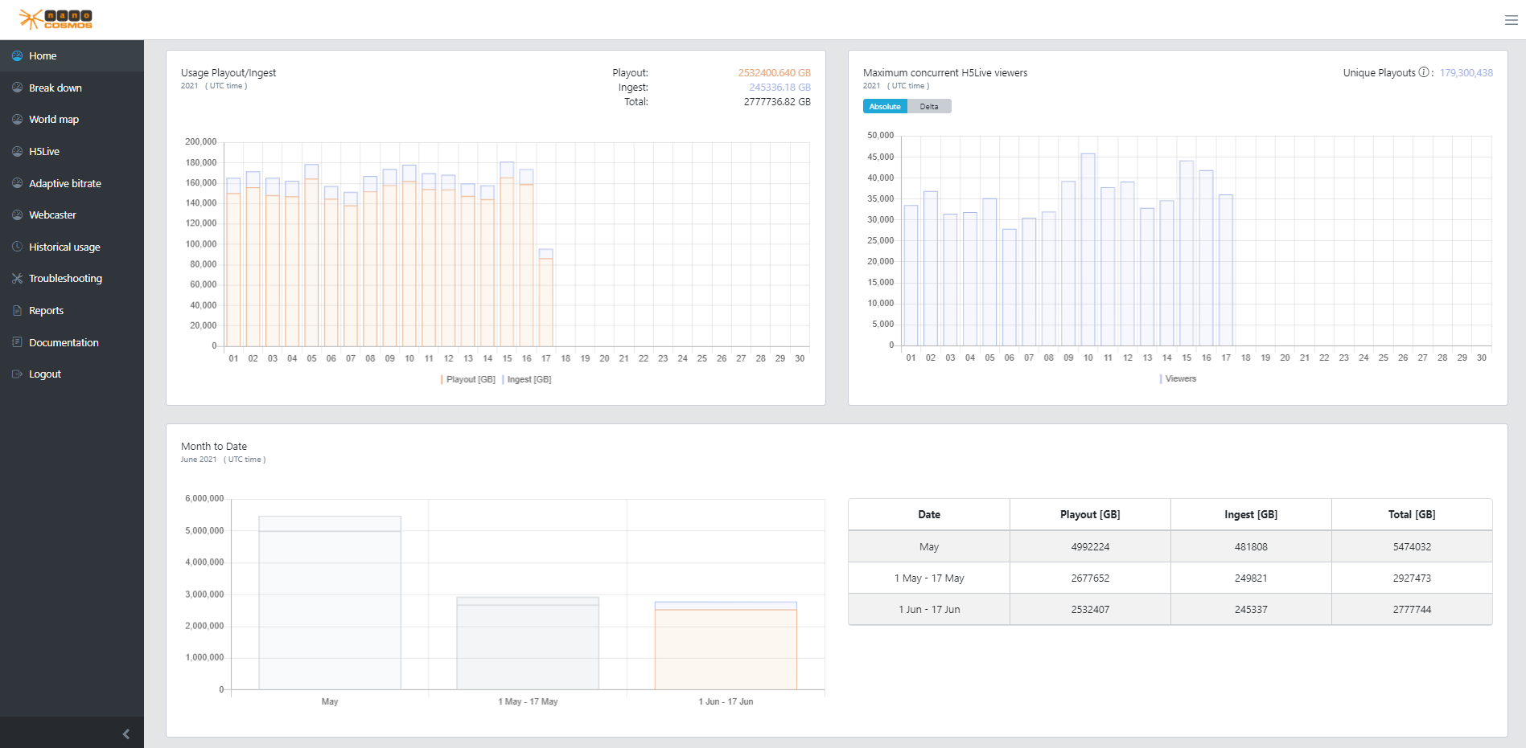Viewport: 1526px width, 748px height.
Task: Select the May row date cell
Action: coord(929,546)
